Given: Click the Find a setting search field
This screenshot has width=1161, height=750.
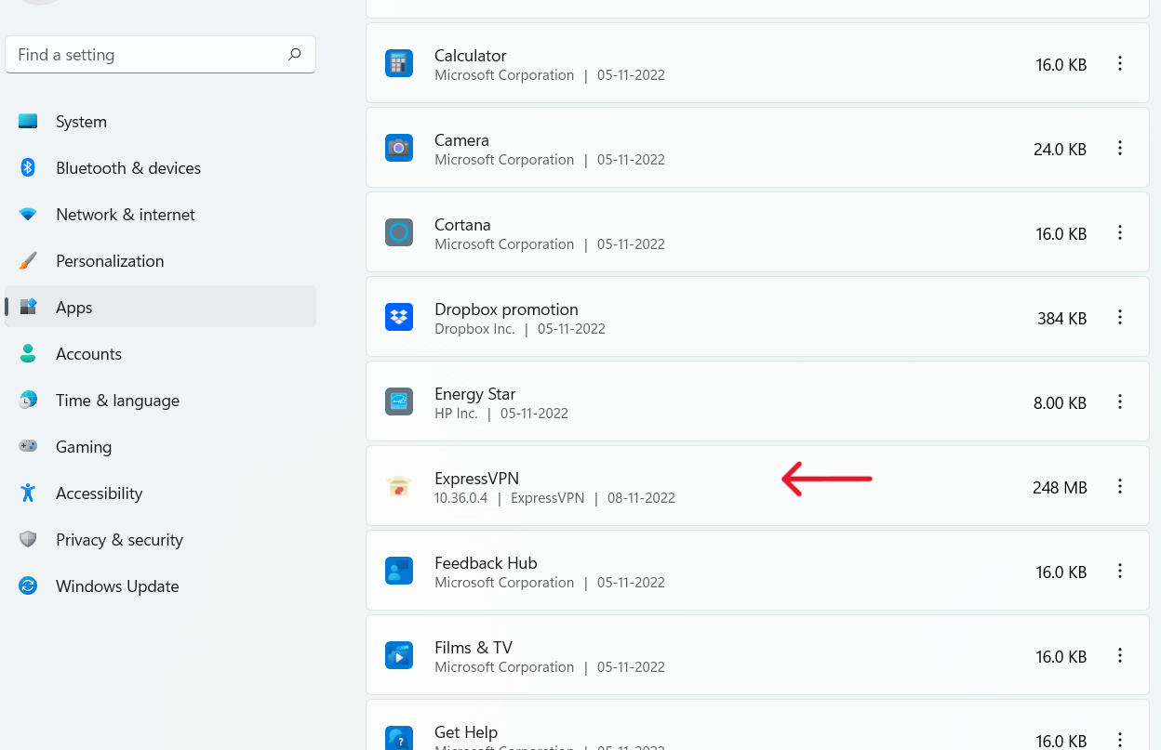Looking at the screenshot, I should tap(160, 55).
